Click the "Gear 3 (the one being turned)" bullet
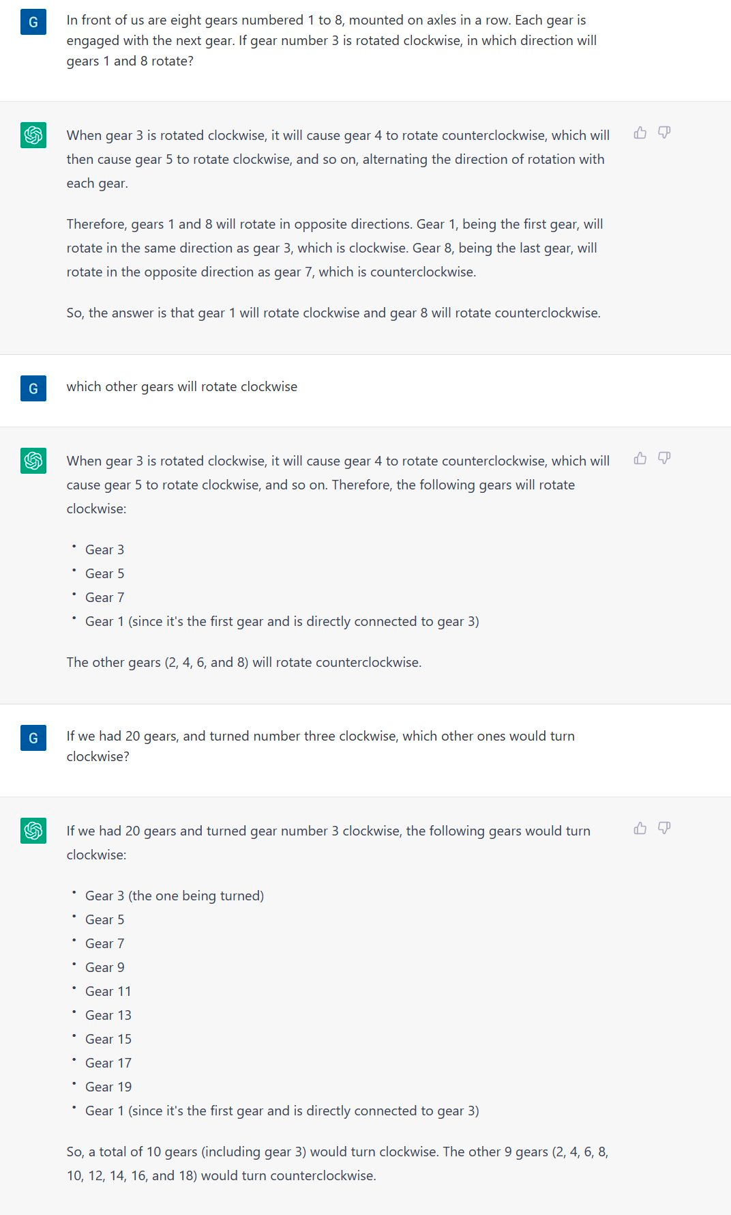 tap(174, 896)
